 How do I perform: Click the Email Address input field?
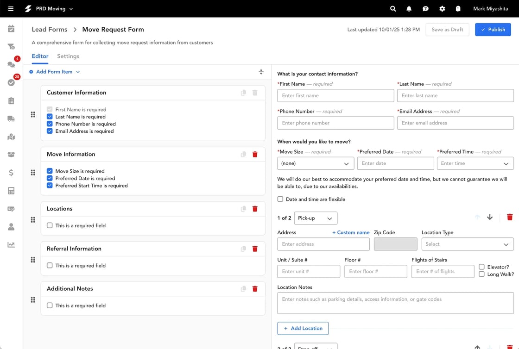pyautogui.click(x=455, y=123)
